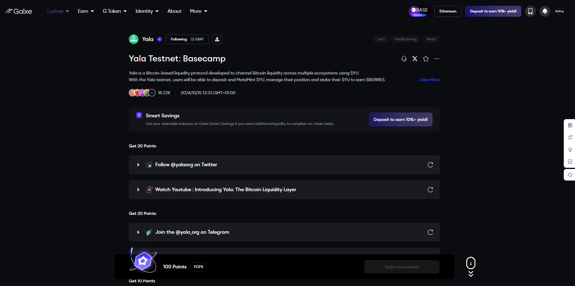The image size is (575, 286).
Task: Click the notification bell icon
Action: pos(545,11)
